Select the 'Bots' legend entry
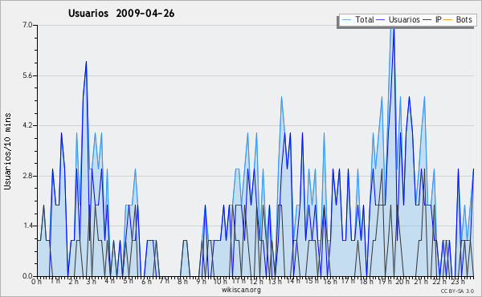The width and height of the screenshot is (482, 297). (x=464, y=19)
